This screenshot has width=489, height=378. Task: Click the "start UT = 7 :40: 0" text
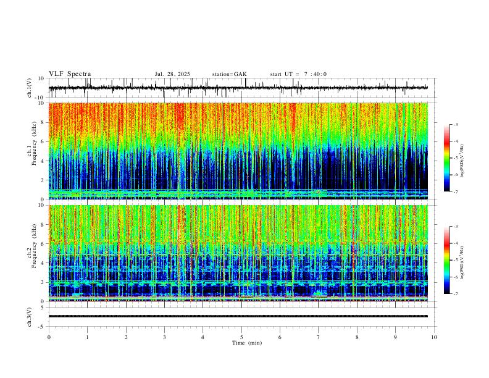click(298, 74)
